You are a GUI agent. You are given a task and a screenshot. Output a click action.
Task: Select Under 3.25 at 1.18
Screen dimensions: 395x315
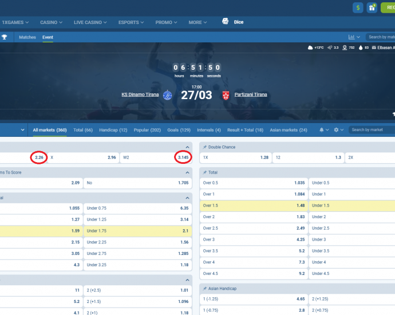[137, 265]
